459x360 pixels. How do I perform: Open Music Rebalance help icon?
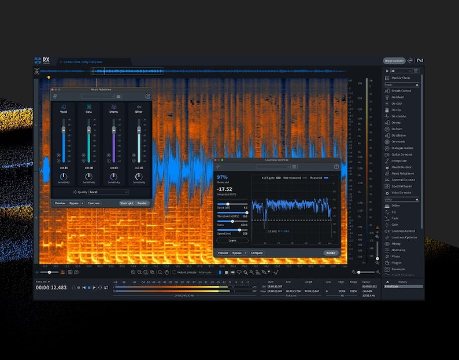147,96
